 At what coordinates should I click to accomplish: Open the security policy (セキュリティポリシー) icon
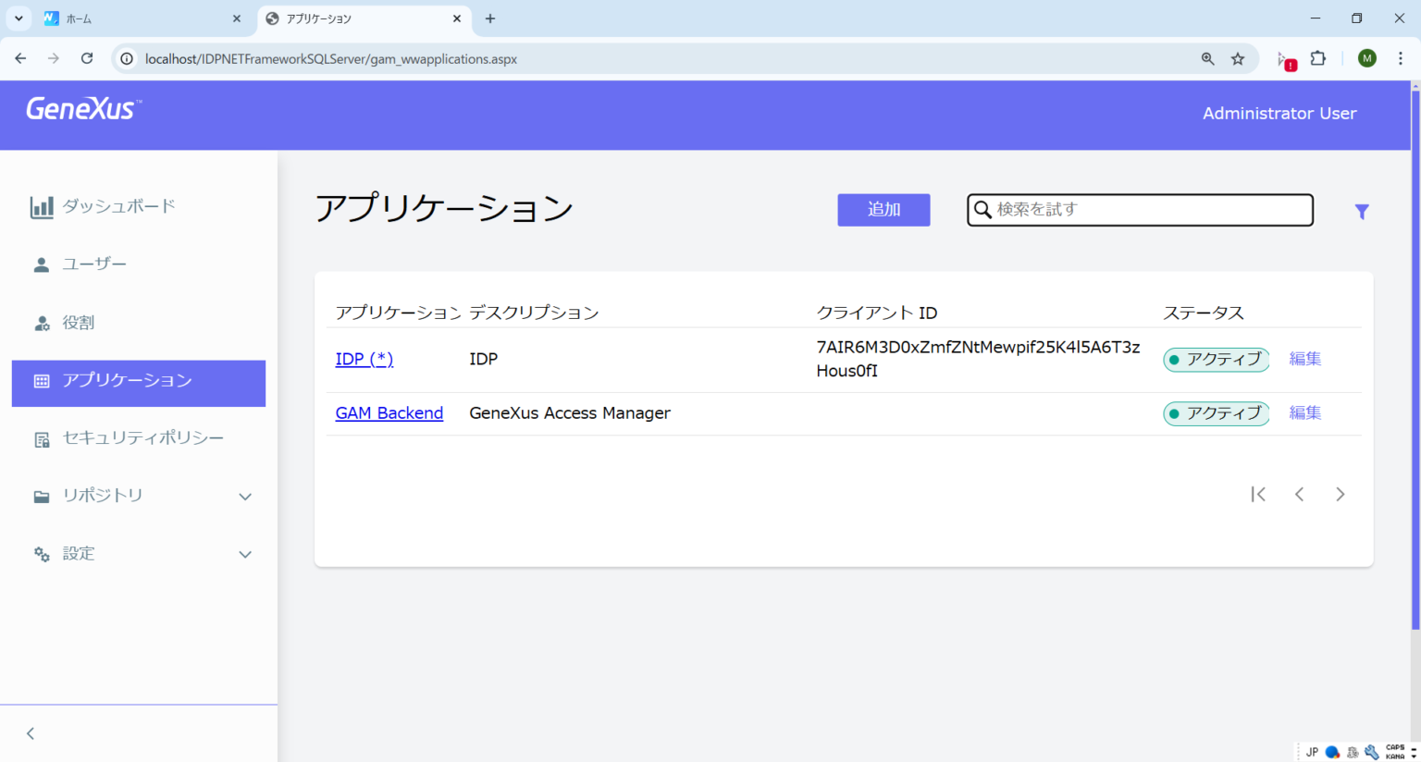[x=41, y=436]
